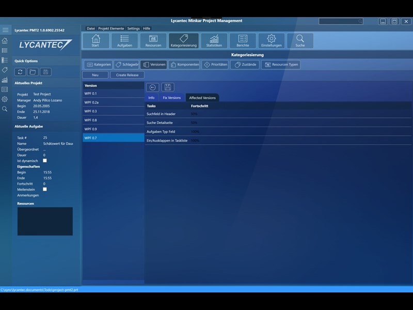Toggle the Ist dynamisch checkbox
This screenshot has height=310, width=413.
click(45, 161)
